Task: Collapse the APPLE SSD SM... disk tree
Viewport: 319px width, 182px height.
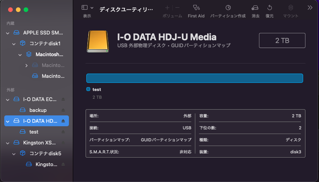Action: point(8,33)
